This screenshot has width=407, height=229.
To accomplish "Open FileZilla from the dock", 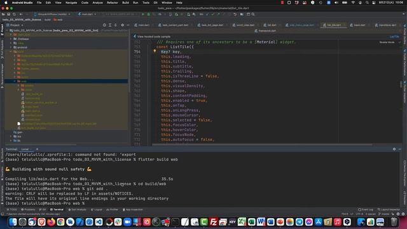I will click(x=214, y=222).
